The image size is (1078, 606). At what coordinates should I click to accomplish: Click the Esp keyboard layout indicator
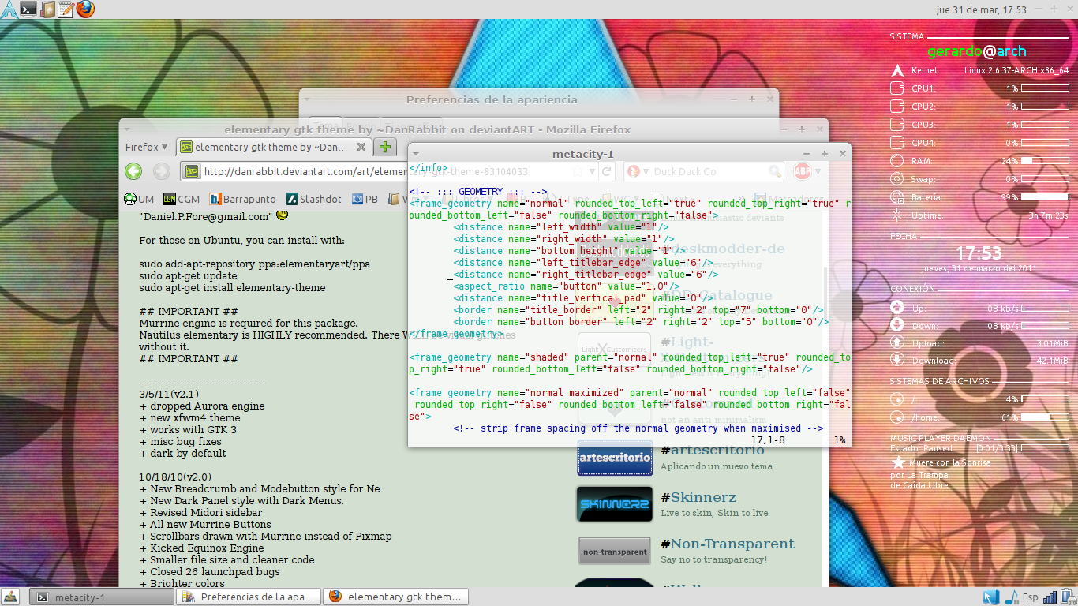1031,597
